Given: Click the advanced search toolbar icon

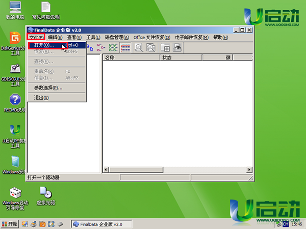Looking at the screenshot, I should 151,48.
